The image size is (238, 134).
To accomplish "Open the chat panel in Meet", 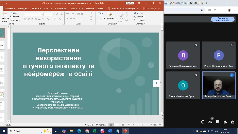I will pyautogui.click(x=218, y=122).
